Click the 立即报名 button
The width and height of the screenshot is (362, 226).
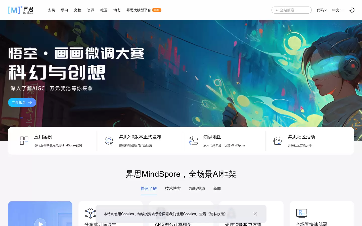click(22, 102)
